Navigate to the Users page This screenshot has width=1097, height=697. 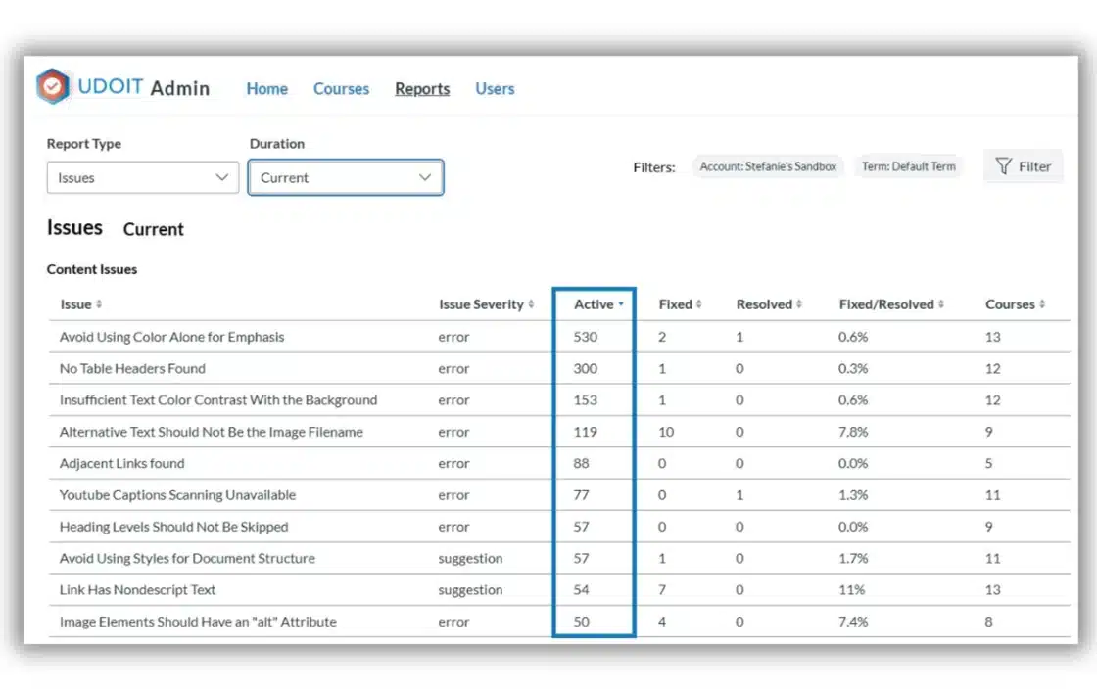click(x=495, y=89)
